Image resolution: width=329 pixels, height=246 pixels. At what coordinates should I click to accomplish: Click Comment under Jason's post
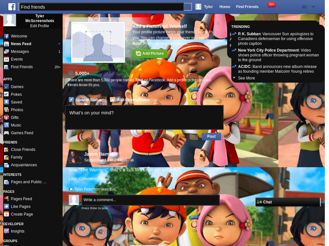(x=87, y=179)
